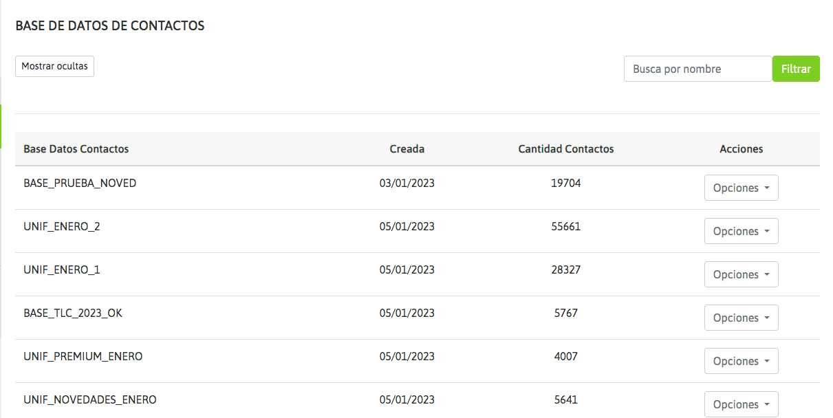This screenshot has width=833, height=418.
Task: Click the Creada column header
Action: pos(407,149)
